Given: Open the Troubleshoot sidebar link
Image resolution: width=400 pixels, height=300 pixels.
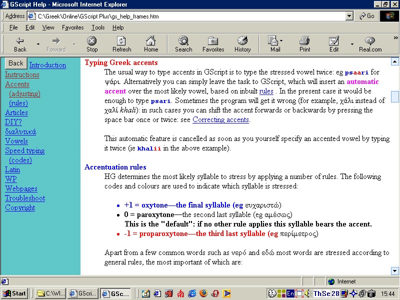Looking at the screenshot, I should (x=24, y=198).
